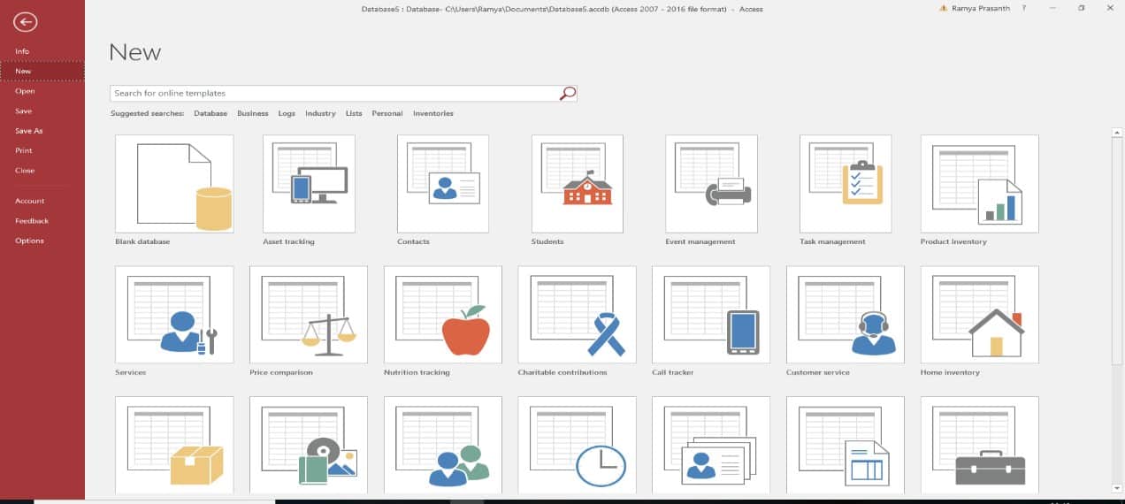Open the Home inventory template
Image resolution: width=1125 pixels, height=504 pixels.
[980, 315]
